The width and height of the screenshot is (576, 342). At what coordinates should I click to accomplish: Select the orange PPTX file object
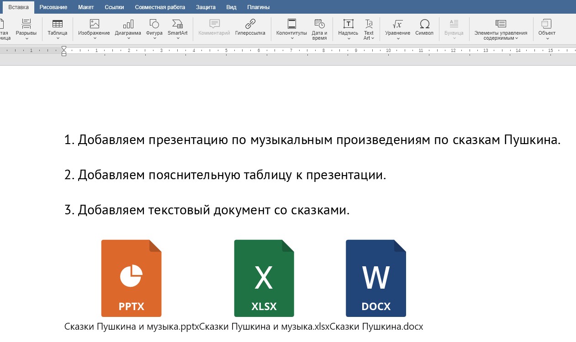(132, 278)
